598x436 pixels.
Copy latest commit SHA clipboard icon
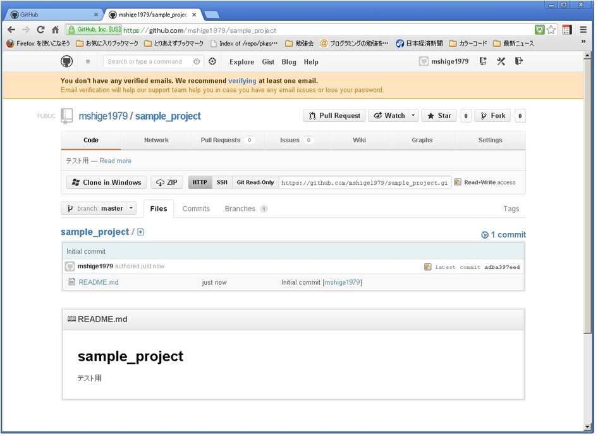428,267
